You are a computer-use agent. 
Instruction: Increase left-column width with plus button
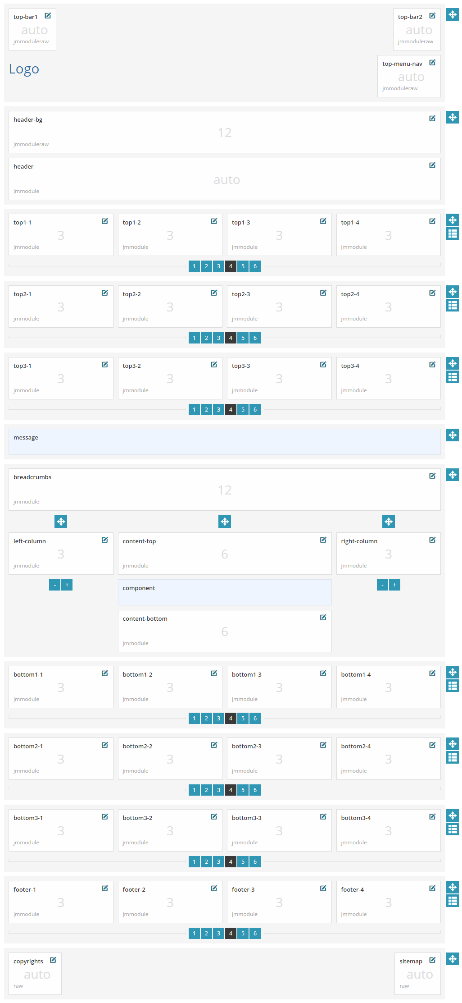[x=67, y=585]
